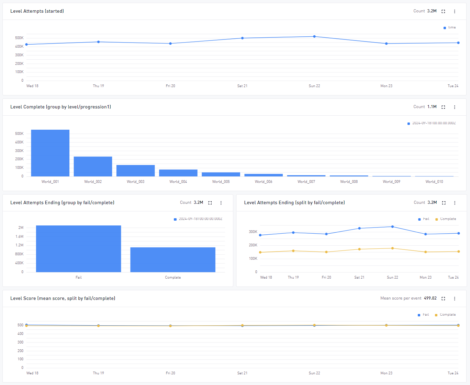Toggle date legend in Level Attempts Ending group chart
Screen dimensions: 470x385
coord(198,219)
